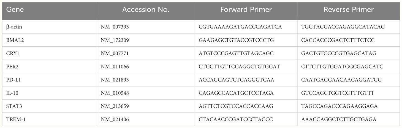402x128 pixels.
Task: Click forward primer CTGCTTGTTCCAGGCTGTGGAT
Action: click(240, 67)
